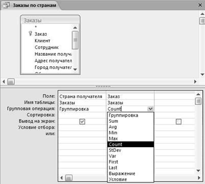Select the Клиент field in Заказы table
Viewport: 205px width, 184px height.
point(42,41)
